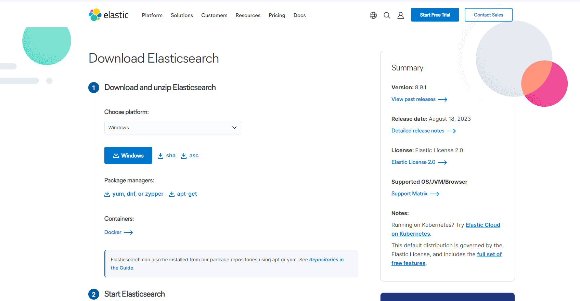The image size is (580, 301).
Task: Open the search magnifier icon
Action: tap(387, 15)
